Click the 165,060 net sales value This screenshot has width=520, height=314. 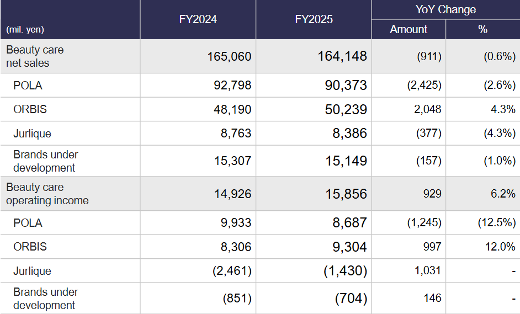(229, 56)
